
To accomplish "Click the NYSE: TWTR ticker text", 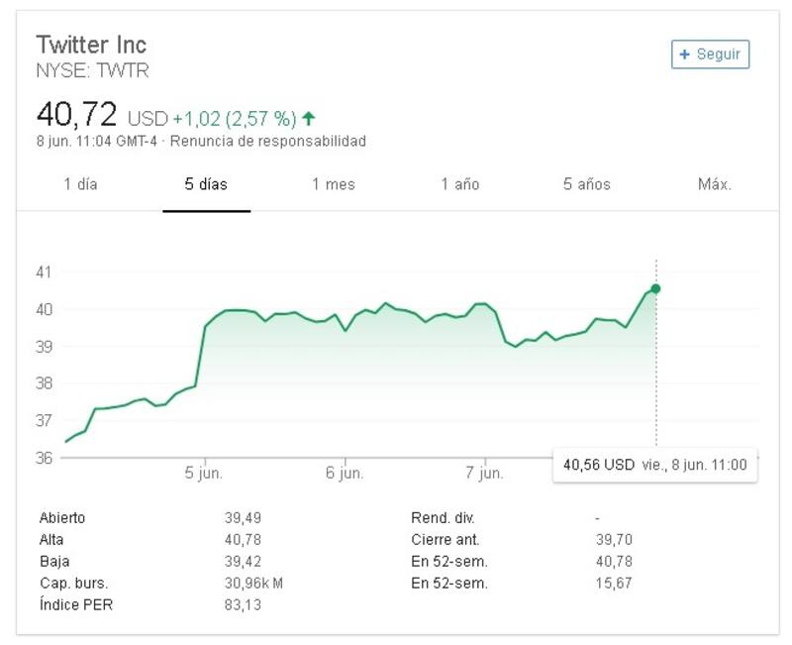I will click(x=92, y=70).
